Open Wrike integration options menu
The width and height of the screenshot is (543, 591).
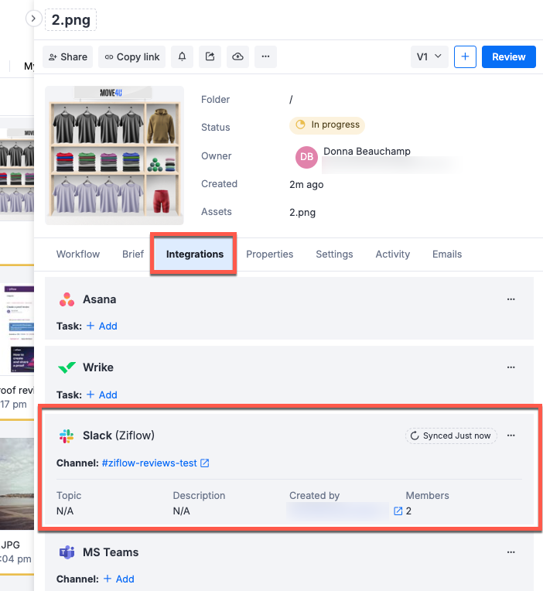click(x=511, y=367)
